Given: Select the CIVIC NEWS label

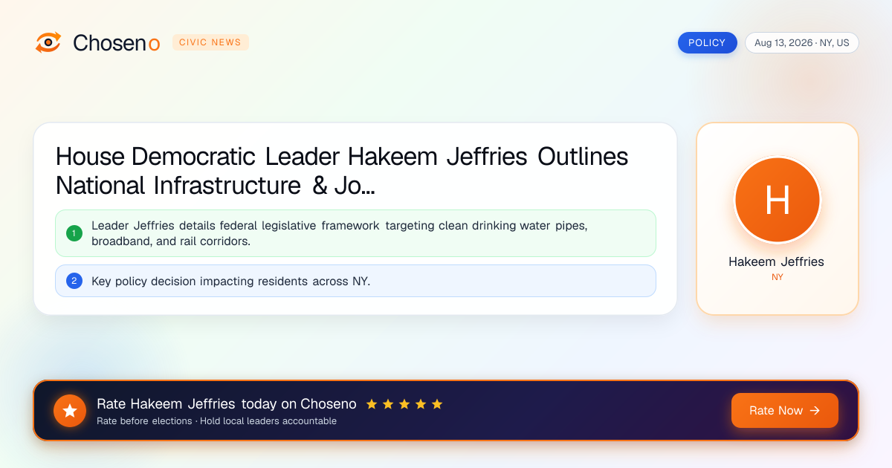Looking at the screenshot, I should [210, 42].
